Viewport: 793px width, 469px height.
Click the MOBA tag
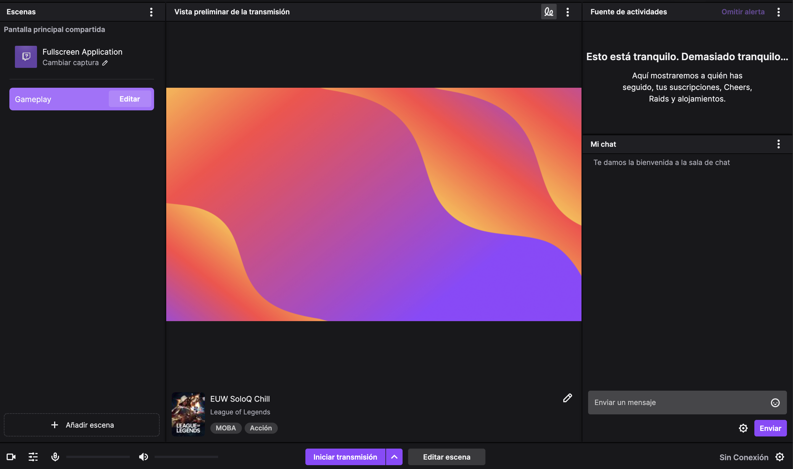pos(226,428)
